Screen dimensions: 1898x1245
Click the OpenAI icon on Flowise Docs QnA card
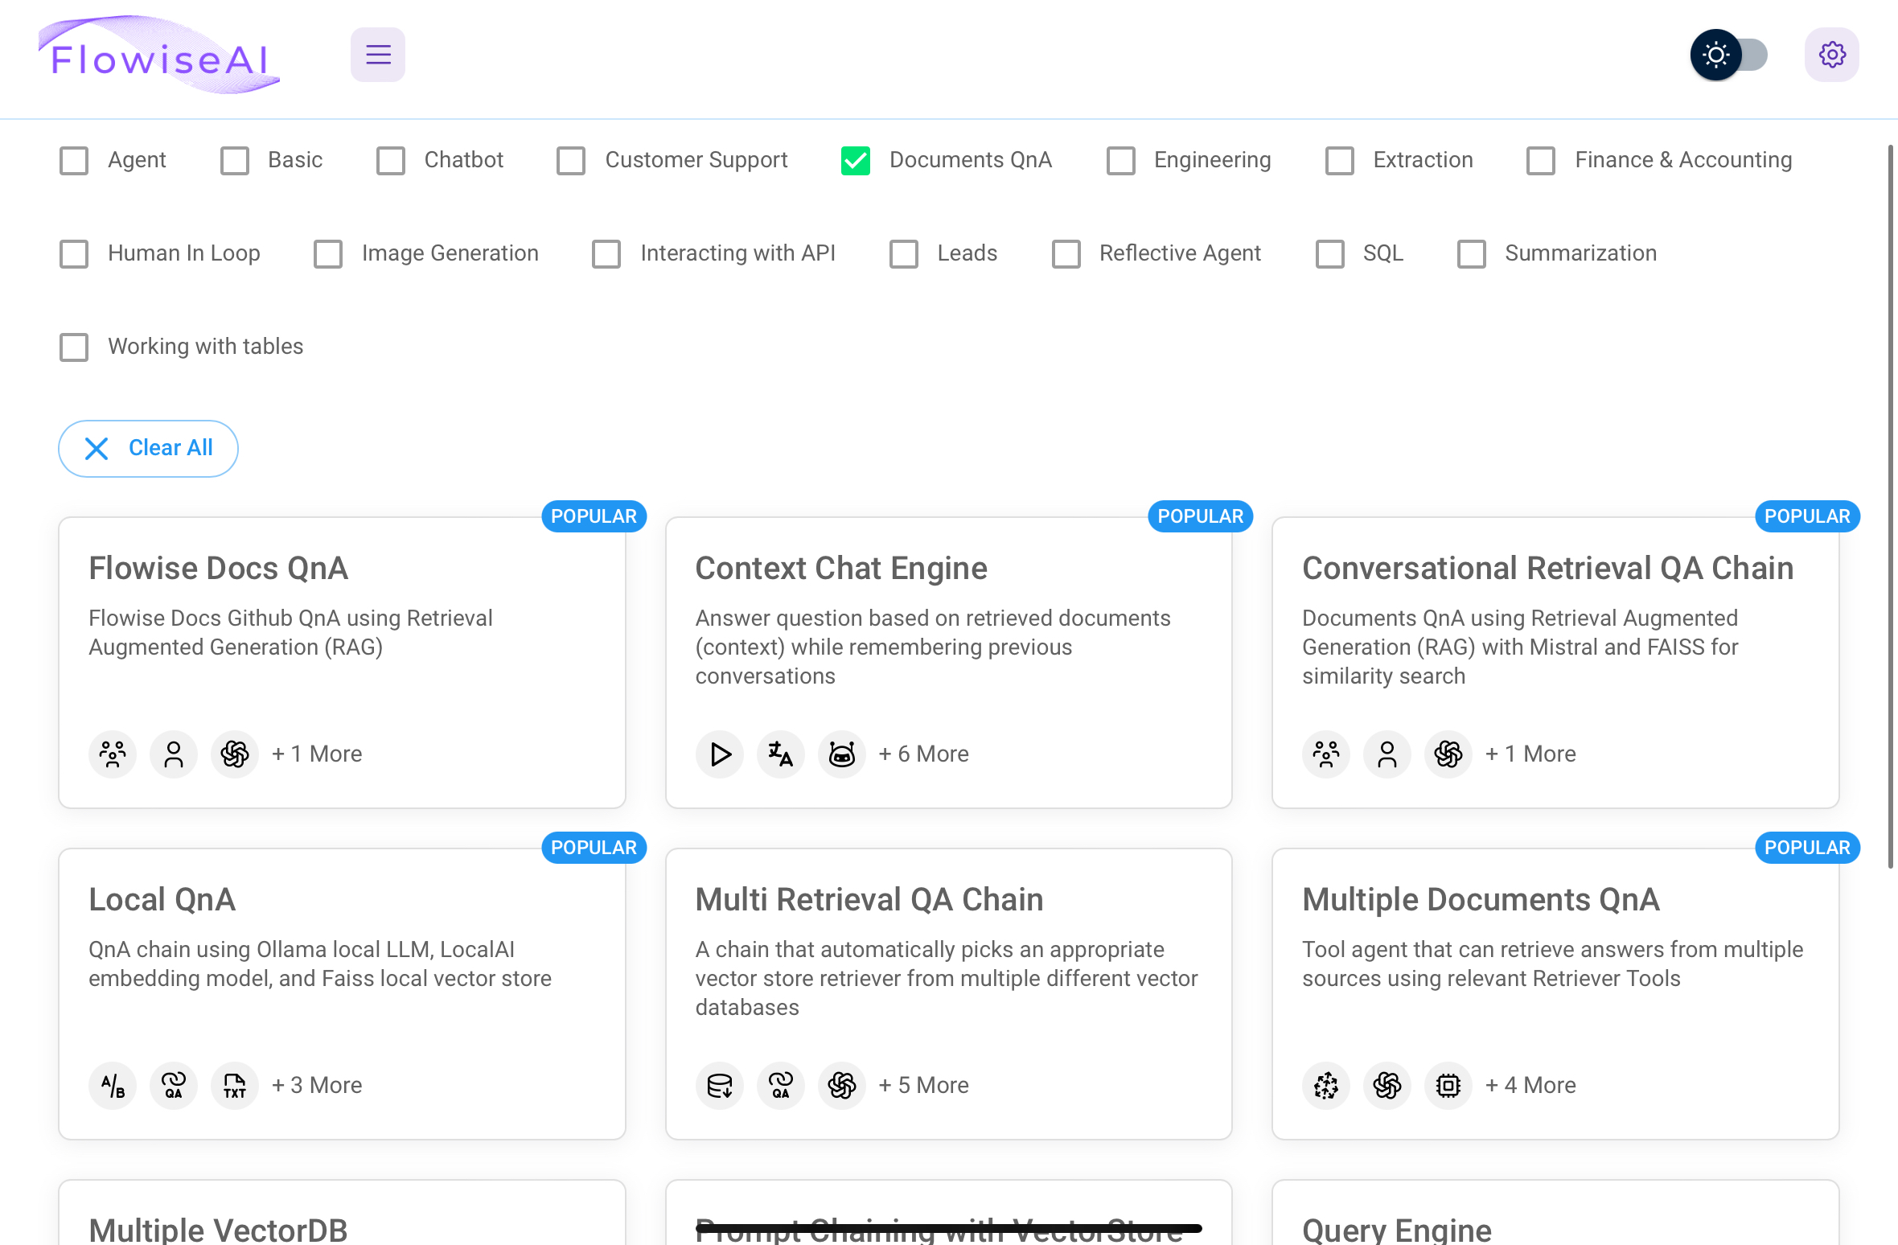234,754
